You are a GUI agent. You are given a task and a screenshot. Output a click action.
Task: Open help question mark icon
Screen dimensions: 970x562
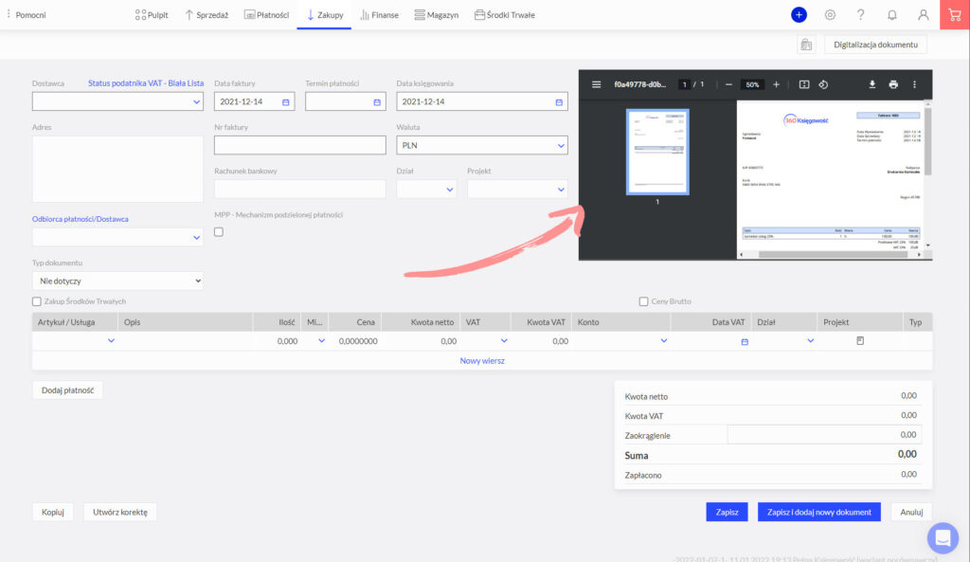point(860,15)
